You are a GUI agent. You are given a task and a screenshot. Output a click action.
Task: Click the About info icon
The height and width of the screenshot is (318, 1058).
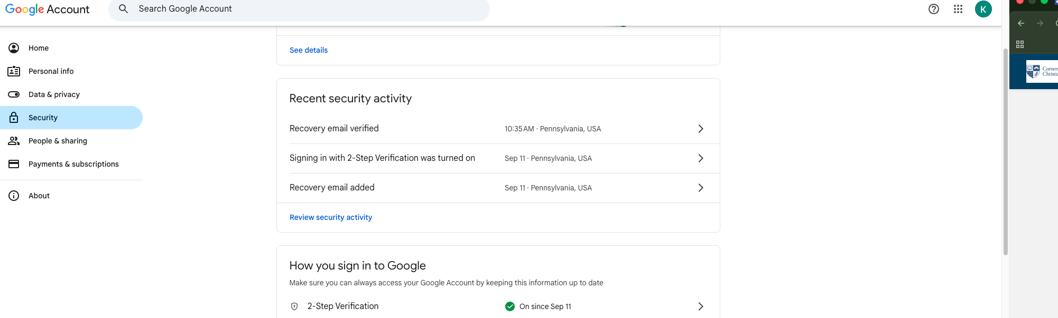14,196
